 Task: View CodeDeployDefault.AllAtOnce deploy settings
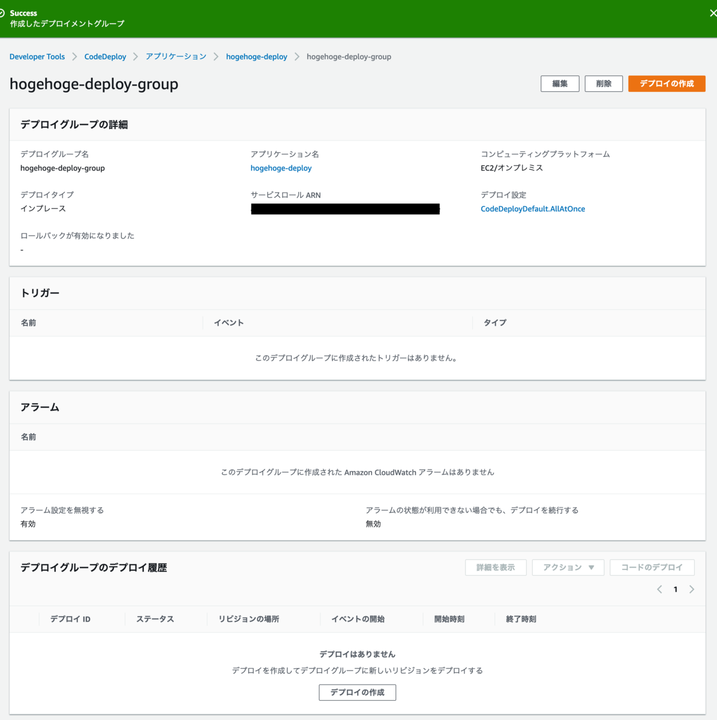point(533,208)
